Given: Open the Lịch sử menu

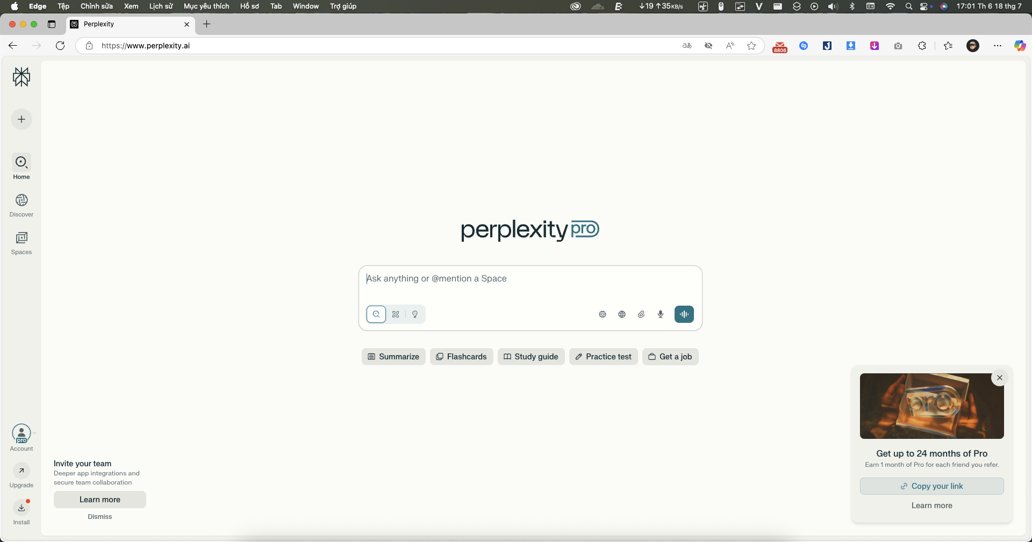Looking at the screenshot, I should (x=161, y=6).
